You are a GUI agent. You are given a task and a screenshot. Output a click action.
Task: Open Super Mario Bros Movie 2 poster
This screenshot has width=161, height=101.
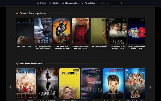(x=137, y=31)
